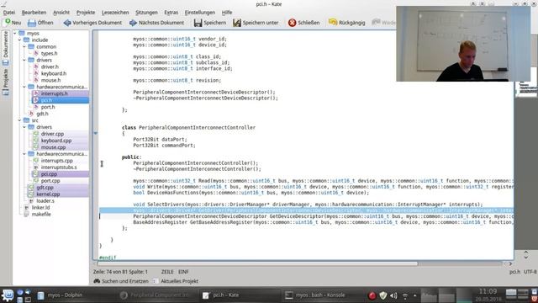Screen dimensions: 538x303
Task: Collapse the include drivers folder
Action: (24, 60)
